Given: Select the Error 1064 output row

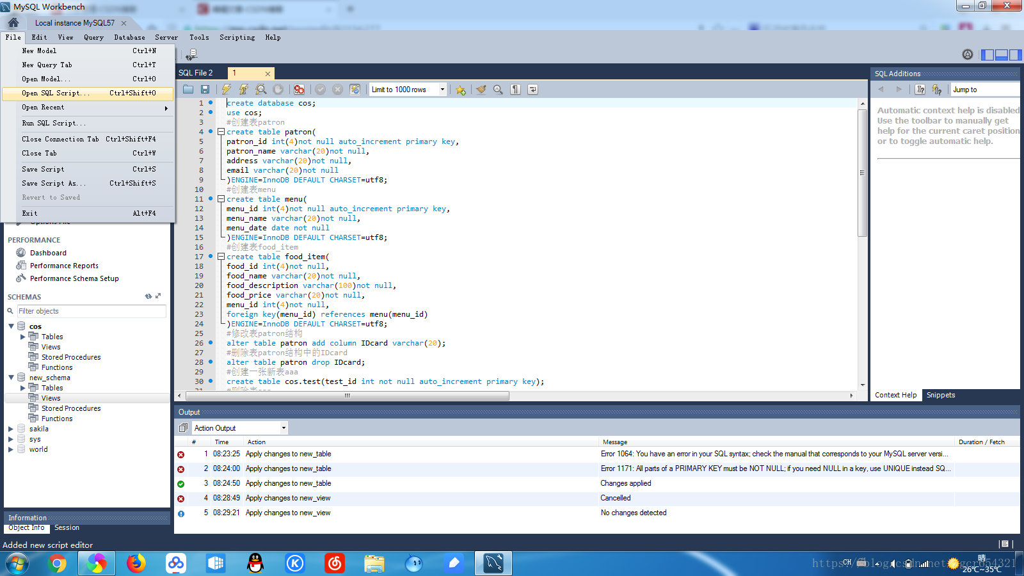Looking at the screenshot, I should [596, 454].
